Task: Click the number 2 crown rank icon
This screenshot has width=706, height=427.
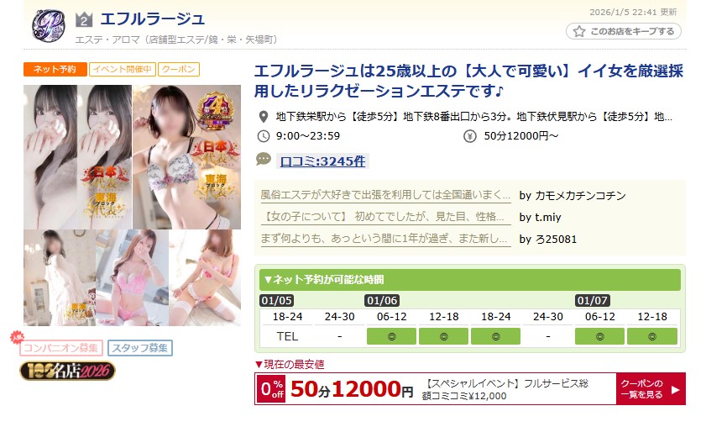Action: [x=84, y=19]
